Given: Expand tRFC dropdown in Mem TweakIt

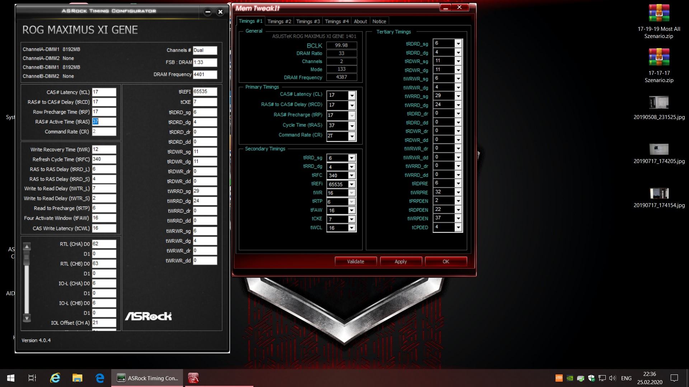Looking at the screenshot, I should pos(352,176).
